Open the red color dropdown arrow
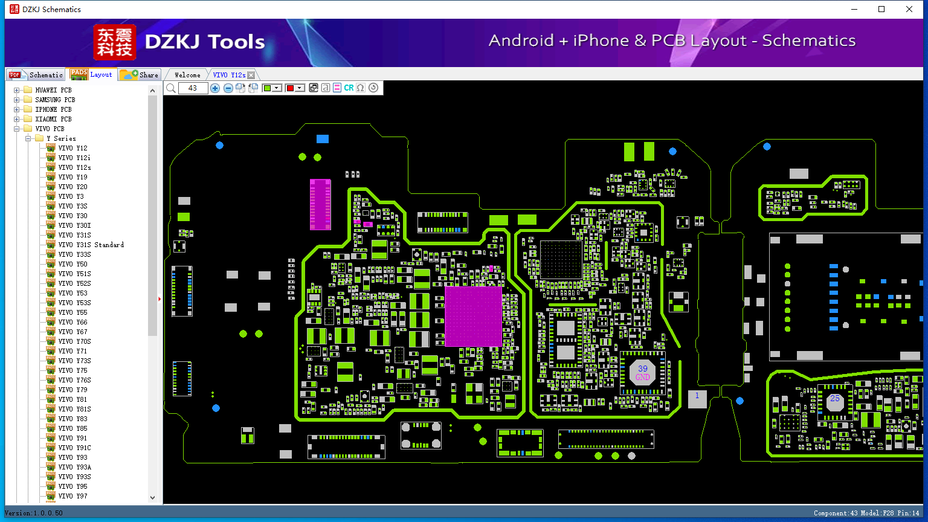Viewport: 928px width, 522px height. tap(300, 88)
